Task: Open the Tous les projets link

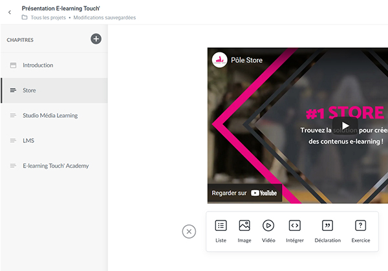Action: 48,17
